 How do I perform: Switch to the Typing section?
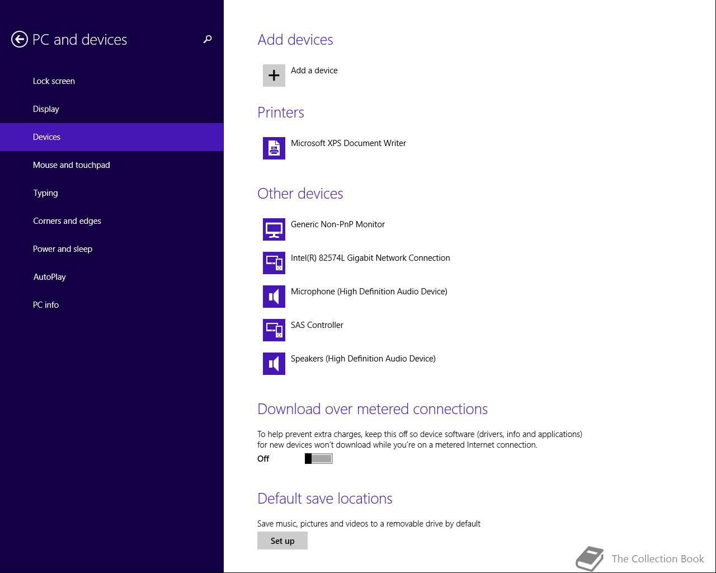tap(45, 193)
